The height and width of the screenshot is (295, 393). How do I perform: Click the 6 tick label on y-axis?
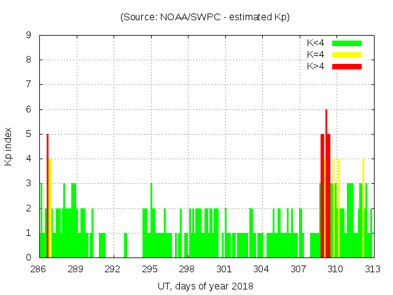pos(29,109)
